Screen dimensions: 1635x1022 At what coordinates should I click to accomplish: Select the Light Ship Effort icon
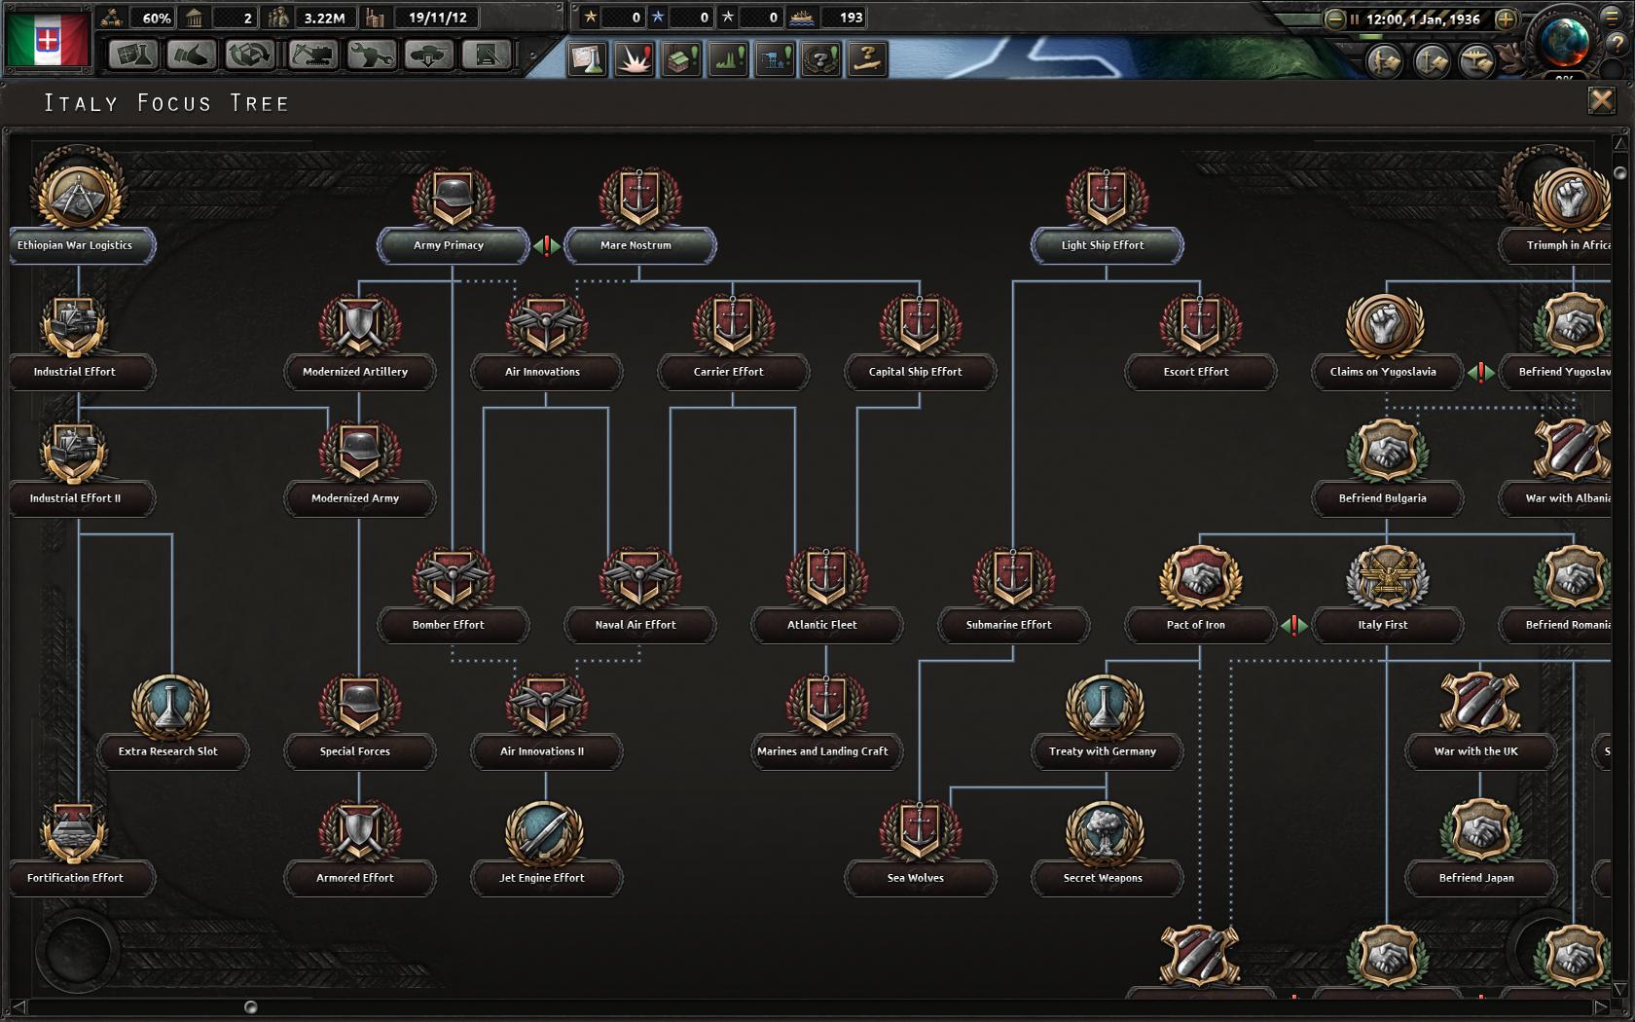point(1107,198)
